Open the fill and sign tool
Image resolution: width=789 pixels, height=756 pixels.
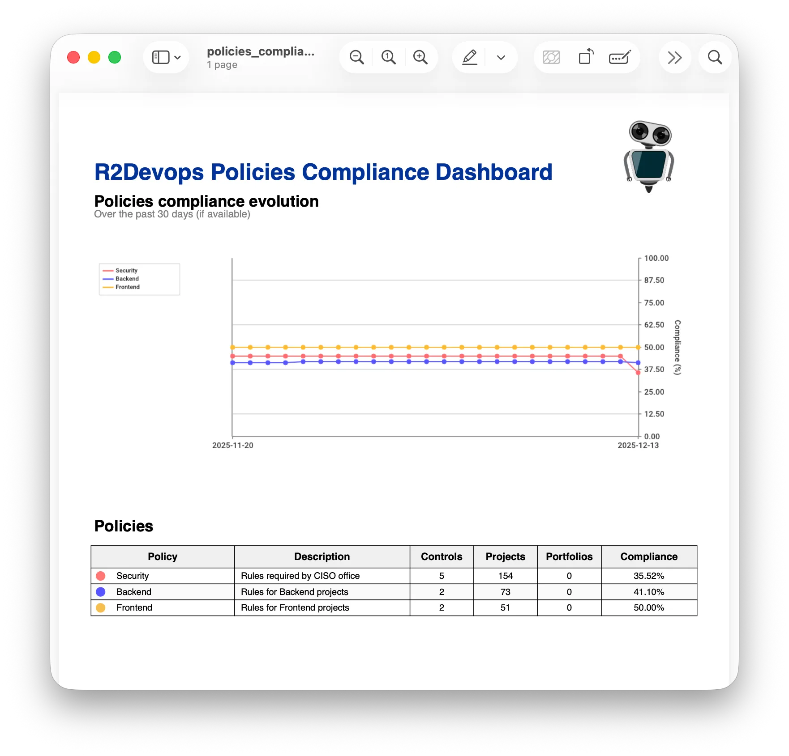pyautogui.click(x=620, y=57)
